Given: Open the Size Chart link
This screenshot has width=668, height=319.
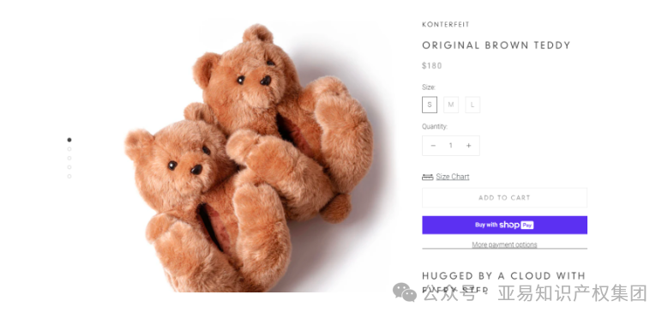Looking at the screenshot, I should pos(453,177).
